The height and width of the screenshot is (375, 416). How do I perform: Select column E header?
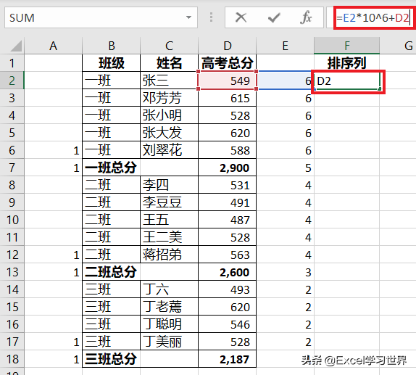[286, 46]
